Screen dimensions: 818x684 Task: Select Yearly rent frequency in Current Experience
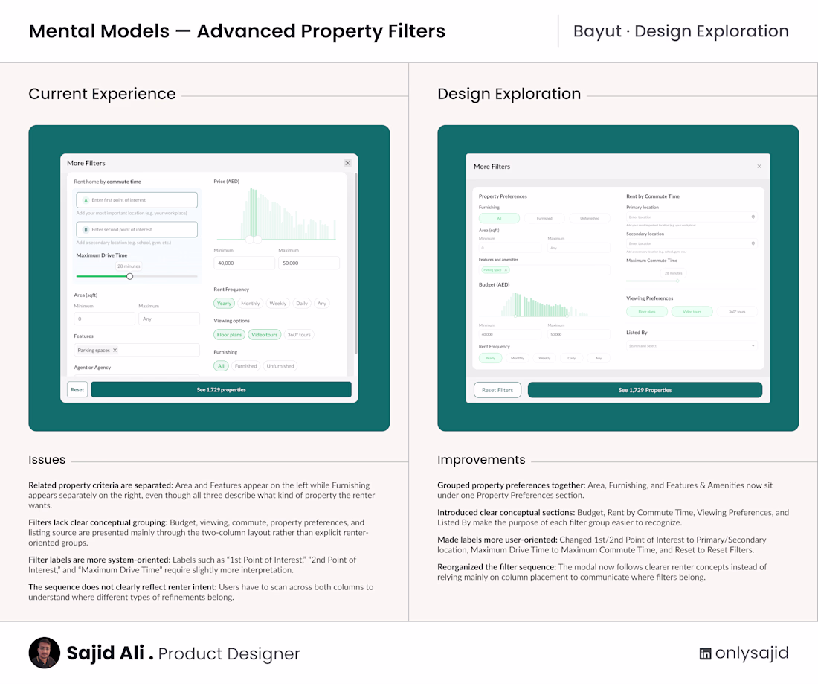click(x=224, y=304)
